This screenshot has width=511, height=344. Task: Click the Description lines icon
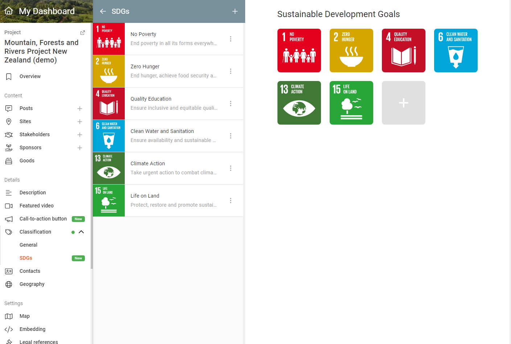(9, 193)
